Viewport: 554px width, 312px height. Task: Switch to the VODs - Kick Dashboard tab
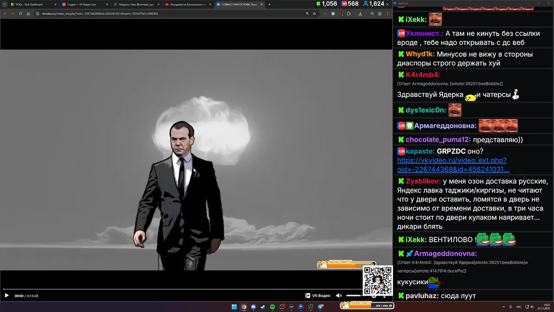(33, 4)
